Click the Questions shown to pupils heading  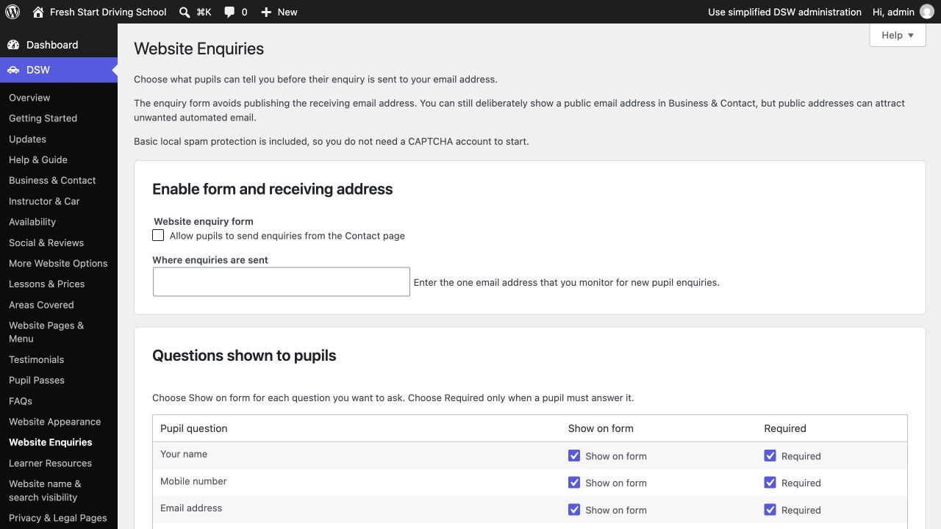(244, 356)
